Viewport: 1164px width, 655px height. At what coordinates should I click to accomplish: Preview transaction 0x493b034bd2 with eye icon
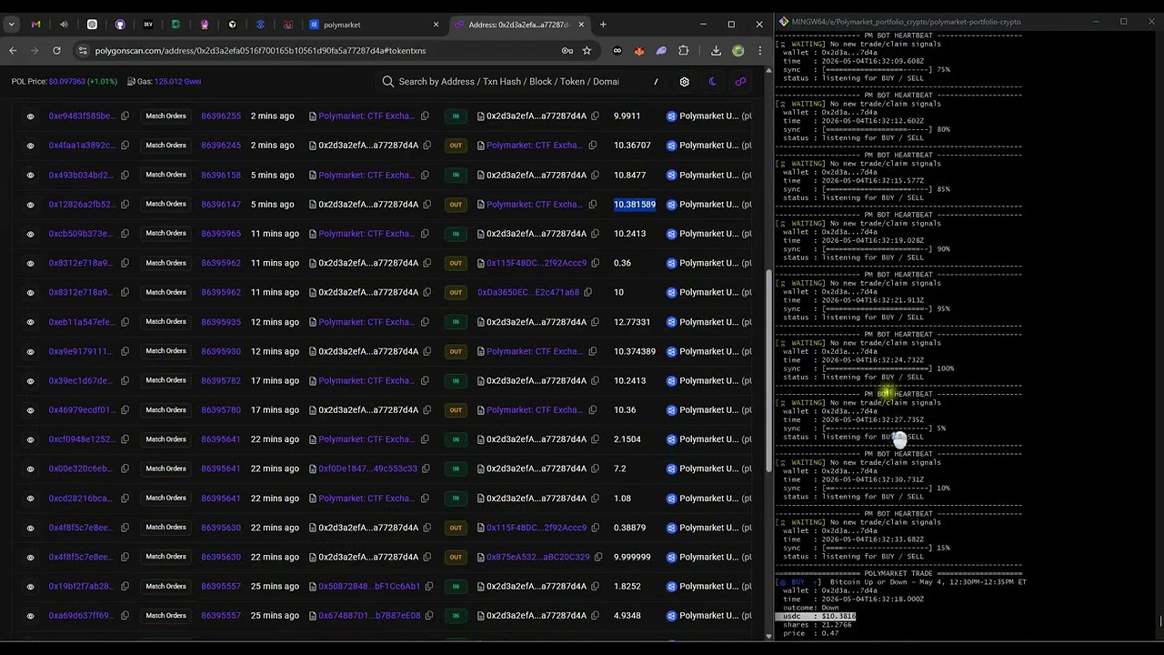click(x=30, y=175)
